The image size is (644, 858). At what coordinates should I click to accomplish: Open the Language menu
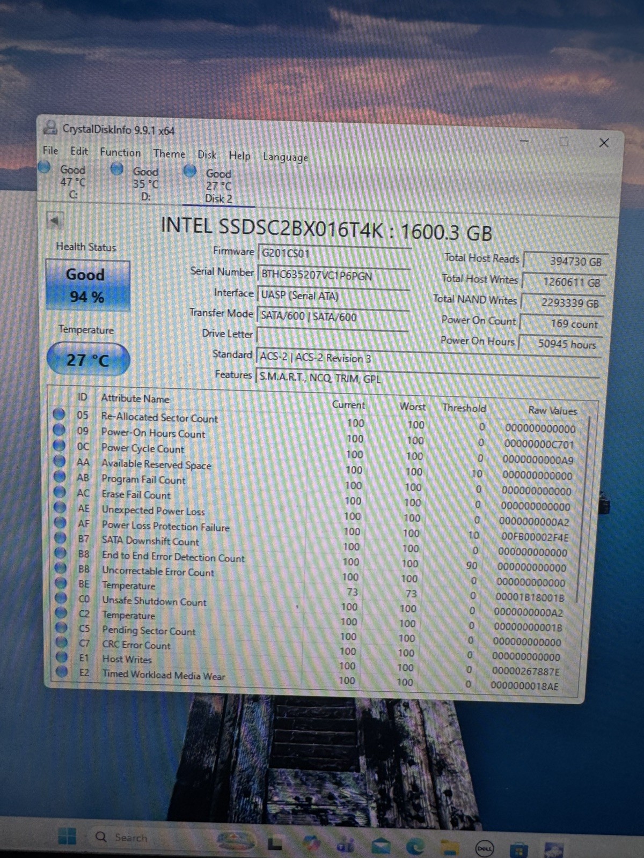point(286,157)
